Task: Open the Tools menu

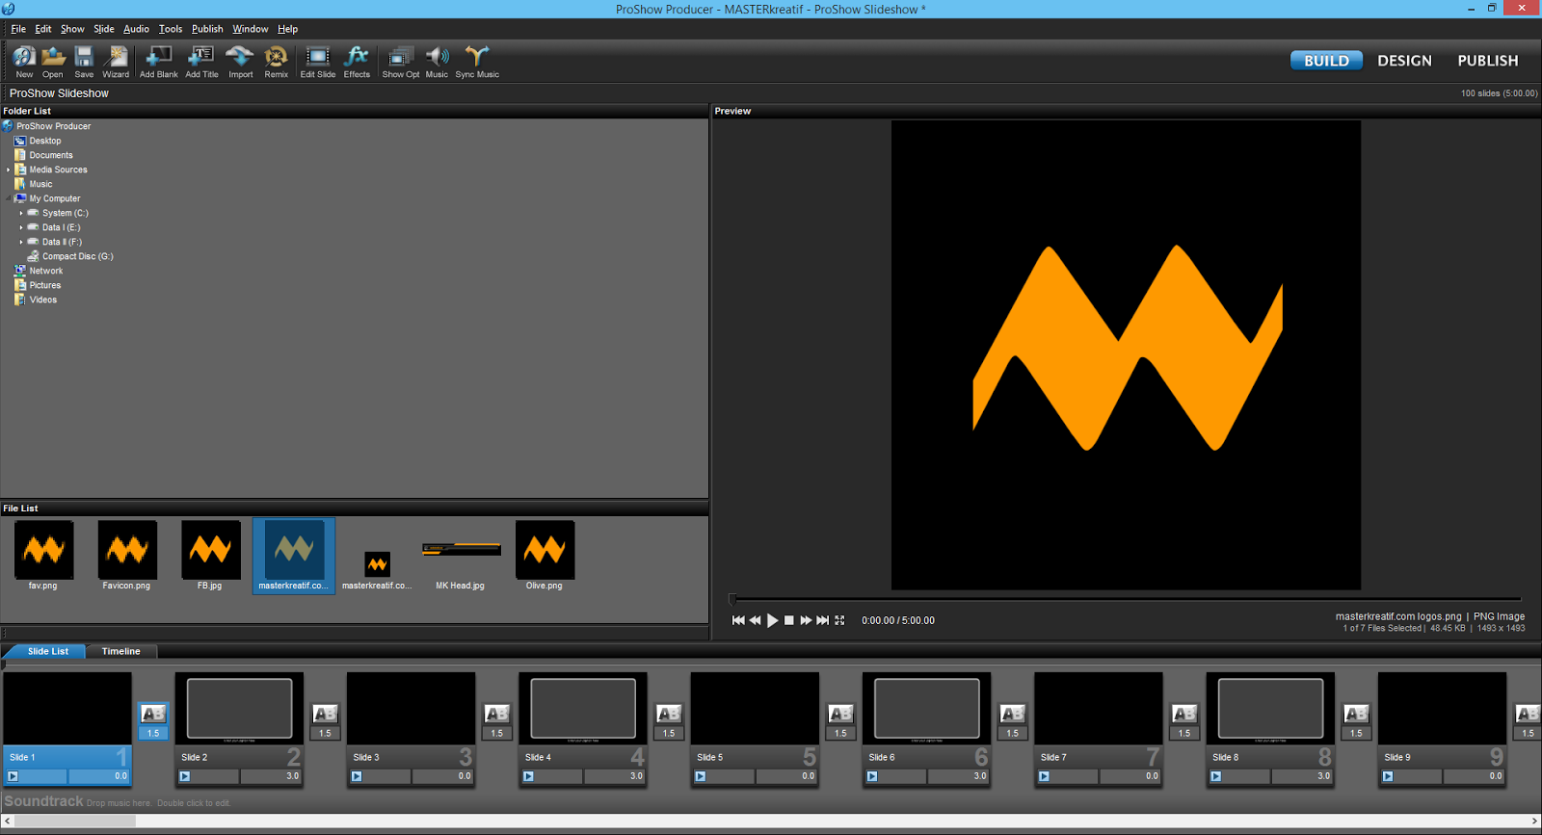Action: click(x=171, y=29)
